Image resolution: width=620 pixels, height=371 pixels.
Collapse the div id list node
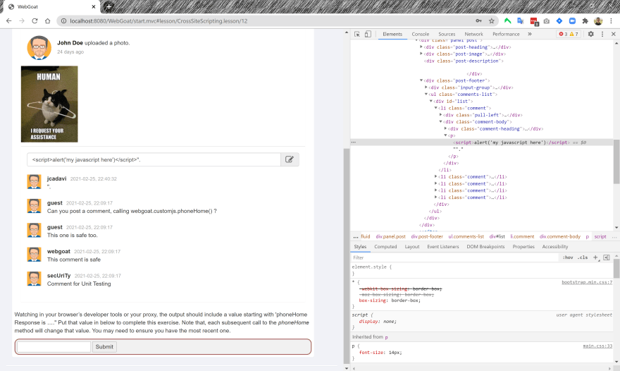pos(431,101)
